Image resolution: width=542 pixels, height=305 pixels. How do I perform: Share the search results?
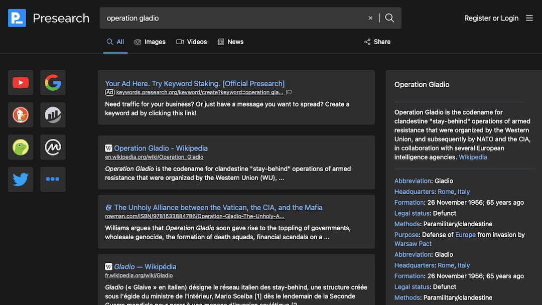pos(377,42)
